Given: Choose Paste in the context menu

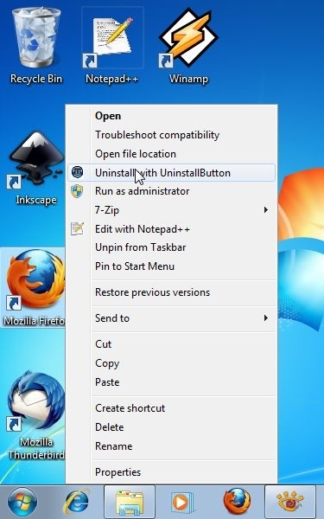Looking at the screenshot, I should 172,382.
